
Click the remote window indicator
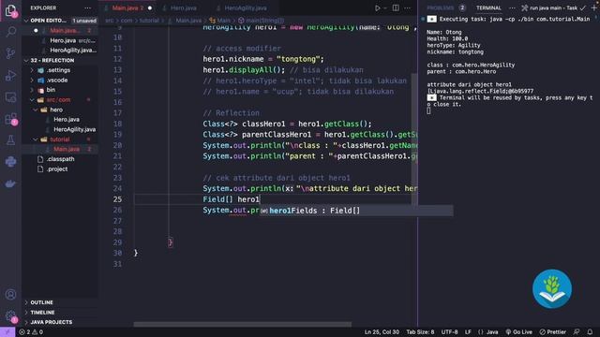click(x=7, y=332)
